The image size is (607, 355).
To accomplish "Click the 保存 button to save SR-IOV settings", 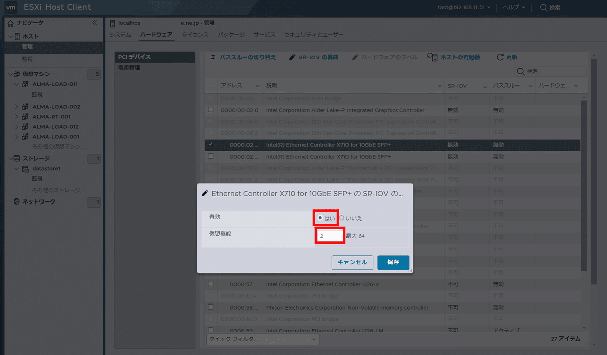I will point(393,262).
